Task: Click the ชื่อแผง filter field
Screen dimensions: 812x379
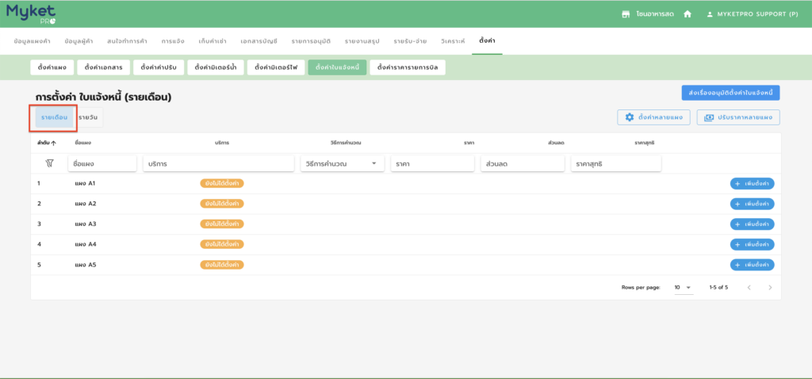Action: [x=102, y=163]
